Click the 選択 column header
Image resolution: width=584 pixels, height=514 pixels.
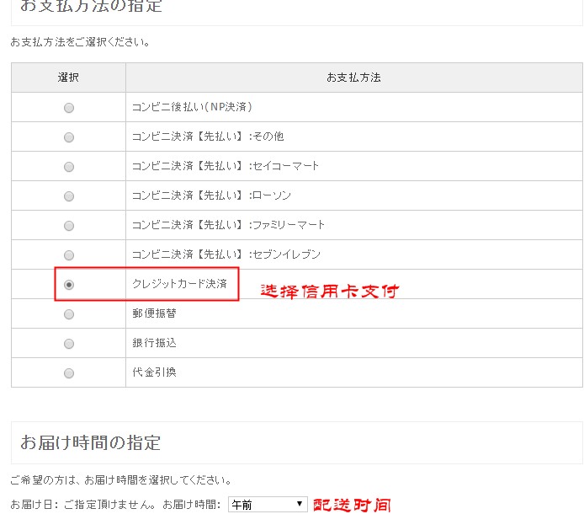[68, 78]
